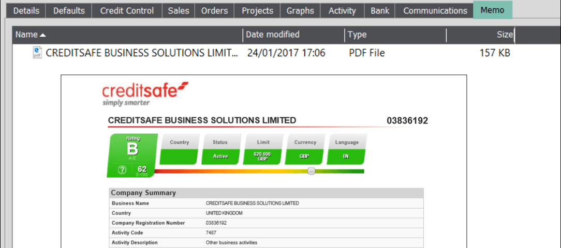Switch to the Defaults tab
The height and width of the screenshot is (248, 561).
(x=69, y=11)
